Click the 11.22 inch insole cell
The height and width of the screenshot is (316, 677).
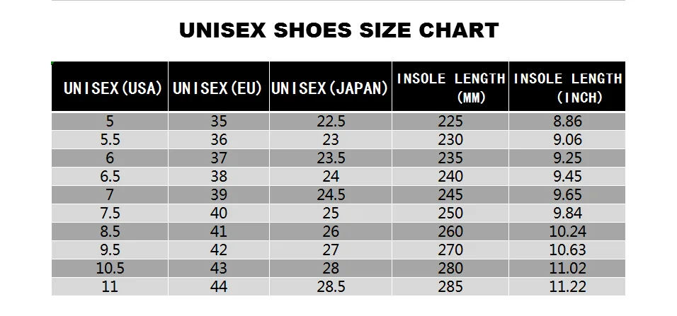[x=567, y=286]
